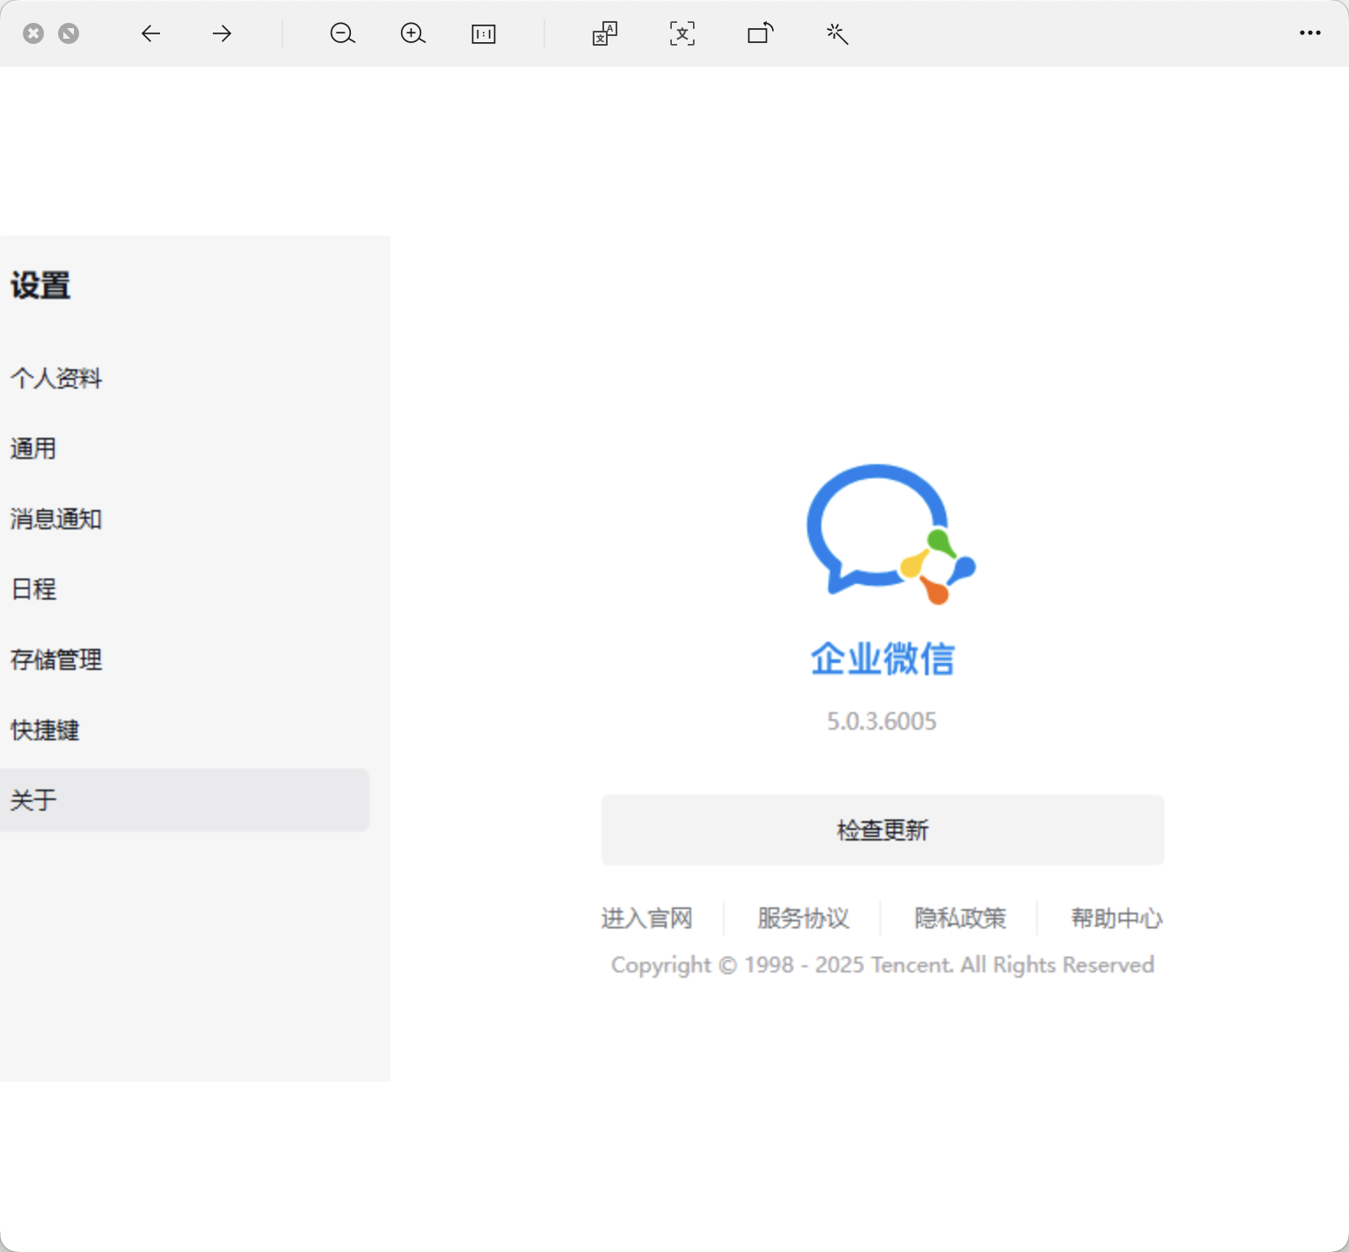This screenshot has width=1349, height=1252.
Task: Open the 服务协议 link
Action: click(804, 918)
